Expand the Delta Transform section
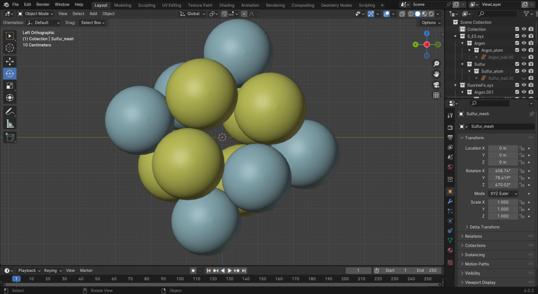Image resolution: width=538 pixels, height=294 pixels. pos(484,227)
